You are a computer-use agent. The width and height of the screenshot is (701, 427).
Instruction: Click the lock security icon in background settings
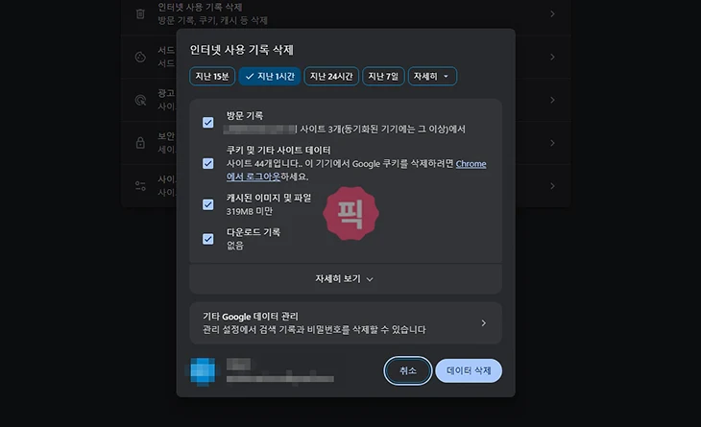[140, 143]
